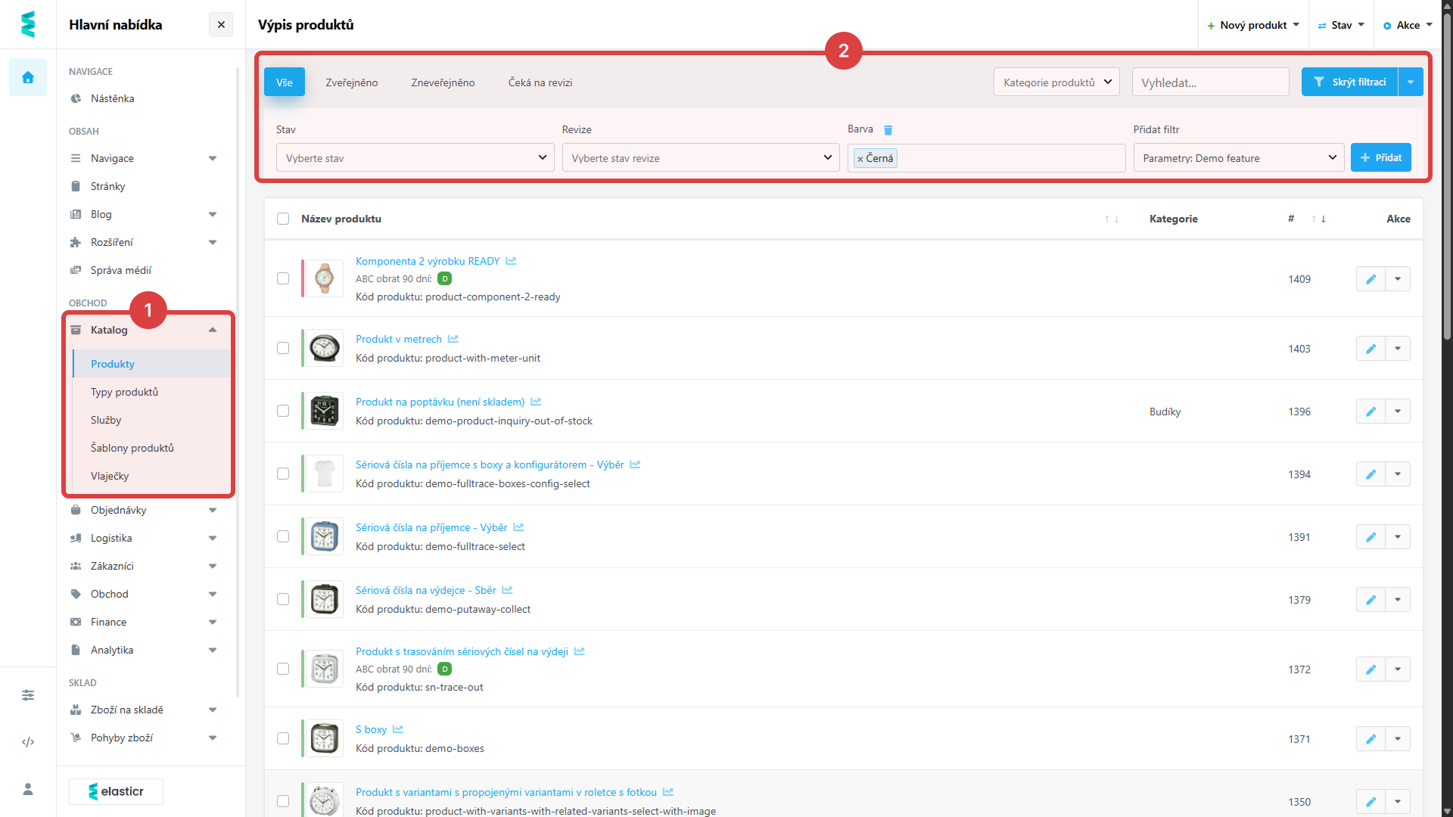
Task: Toggle select-all checkbox in table header
Action: pos(283,219)
